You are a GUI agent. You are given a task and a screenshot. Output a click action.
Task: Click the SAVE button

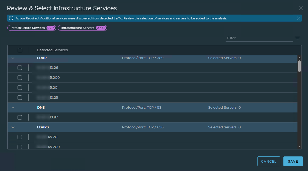[x=293, y=161]
